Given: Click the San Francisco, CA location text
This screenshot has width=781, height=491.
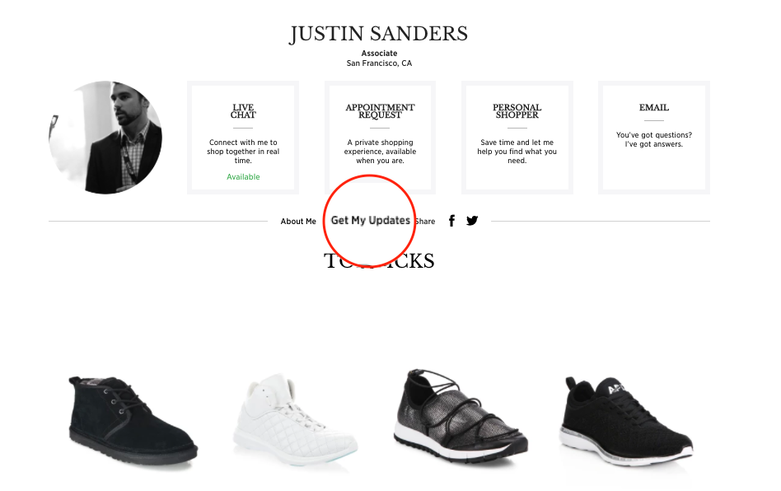Looking at the screenshot, I should pyautogui.click(x=380, y=63).
